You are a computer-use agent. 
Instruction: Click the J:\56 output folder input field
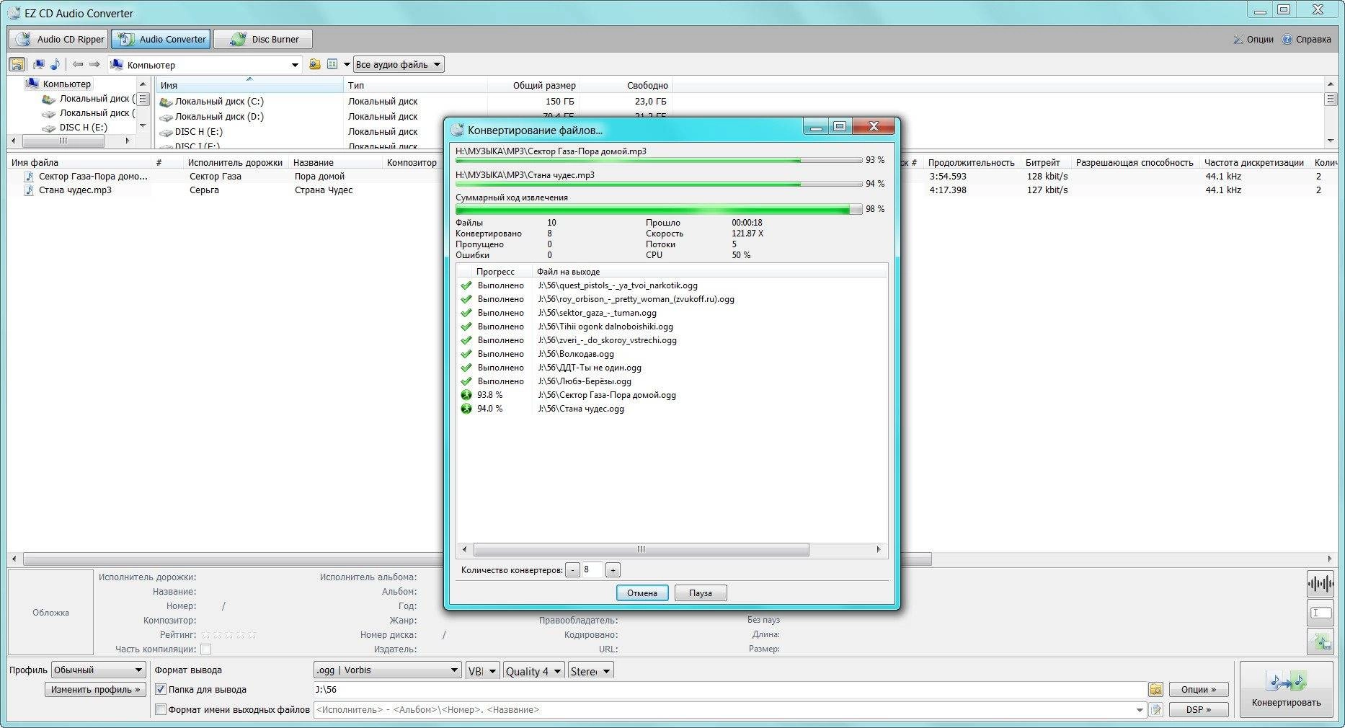coord(729,690)
